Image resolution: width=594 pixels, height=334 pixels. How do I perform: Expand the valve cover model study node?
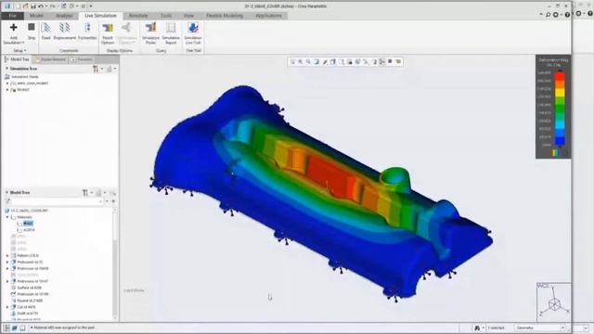[x=7, y=83]
